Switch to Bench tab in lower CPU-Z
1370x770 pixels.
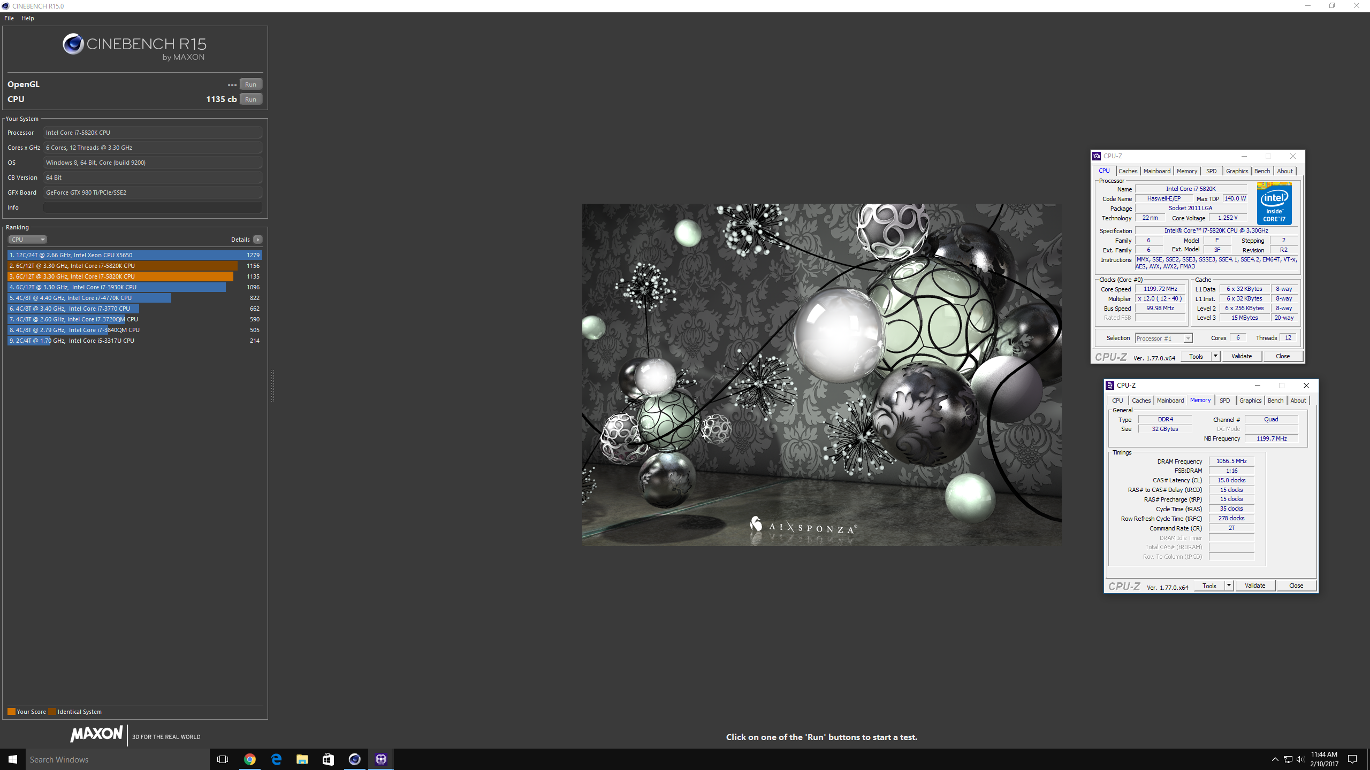[x=1275, y=401]
